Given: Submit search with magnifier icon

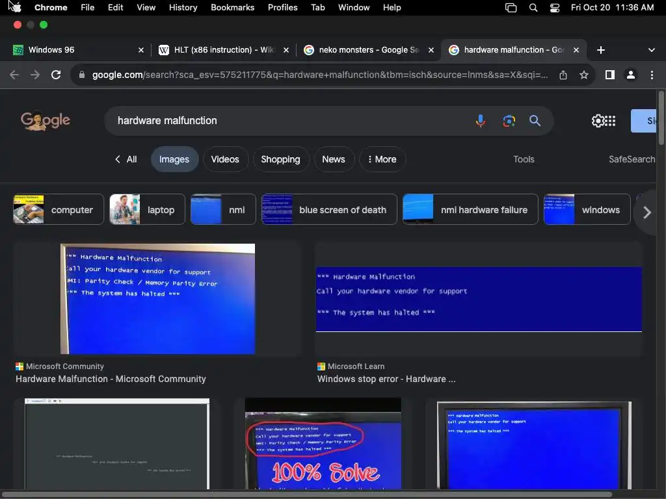Looking at the screenshot, I should [x=535, y=121].
